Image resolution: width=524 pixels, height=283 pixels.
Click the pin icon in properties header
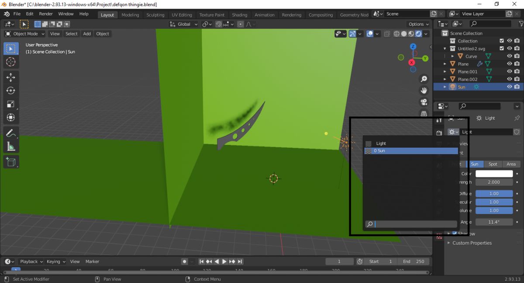[517, 118]
